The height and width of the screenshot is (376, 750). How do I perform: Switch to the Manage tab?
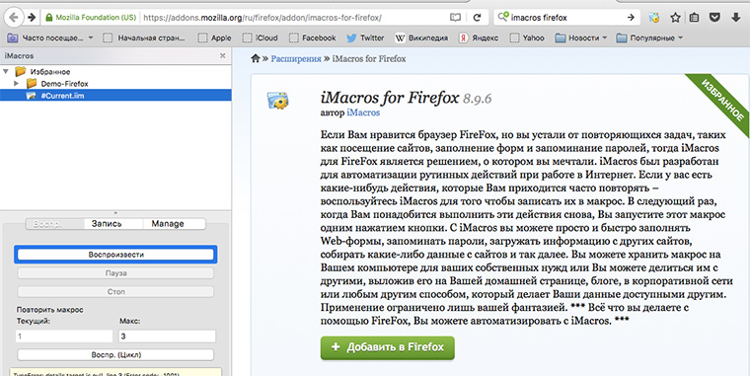174,224
